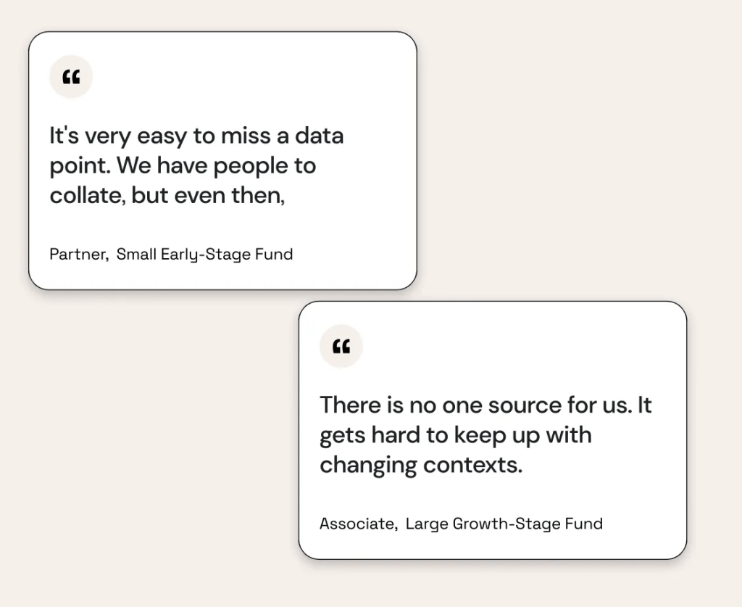Click the "changing contexts." line
The height and width of the screenshot is (607, 742).
tap(420, 465)
